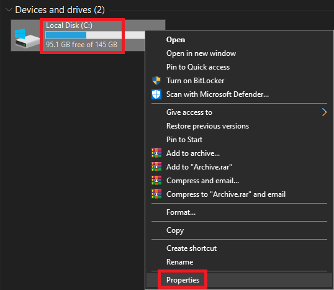Choose Compress to "Archive.rar" and email

(x=240, y=194)
